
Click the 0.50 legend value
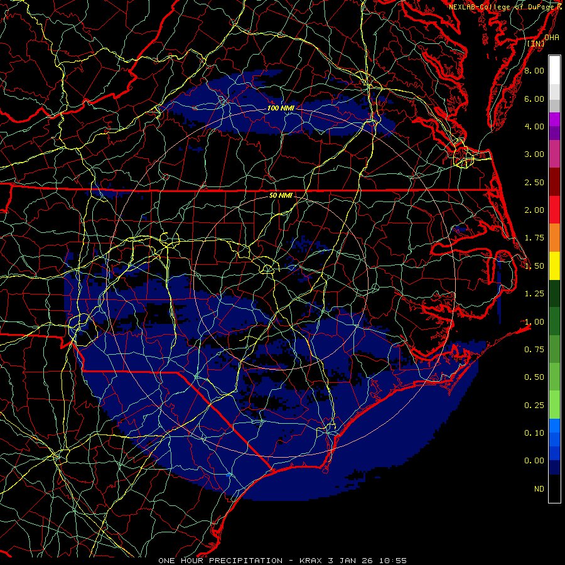coord(534,377)
